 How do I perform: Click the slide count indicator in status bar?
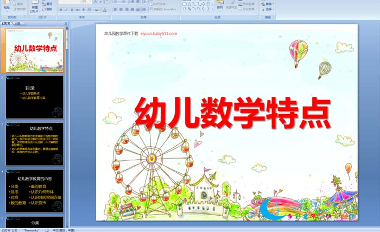(10, 230)
